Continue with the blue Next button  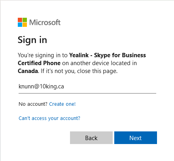[x=136, y=138]
